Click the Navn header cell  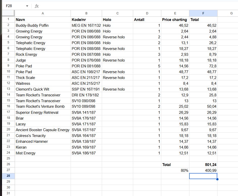click(x=43, y=19)
